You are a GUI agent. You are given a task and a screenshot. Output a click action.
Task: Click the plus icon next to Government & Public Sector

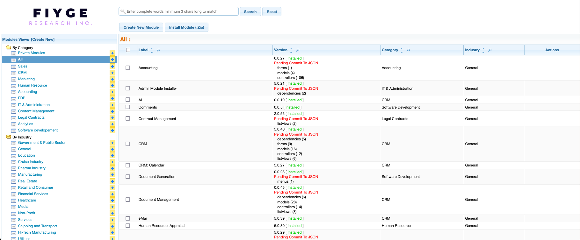(112, 143)
